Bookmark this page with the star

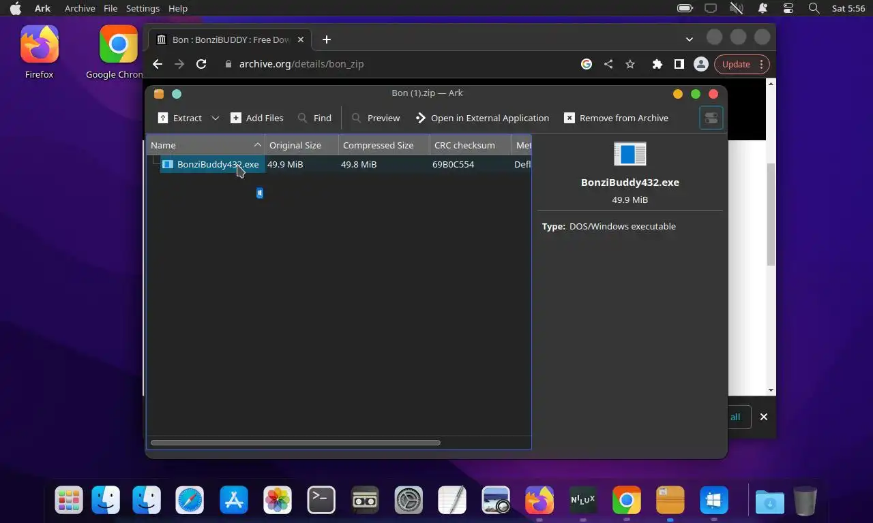630,64
